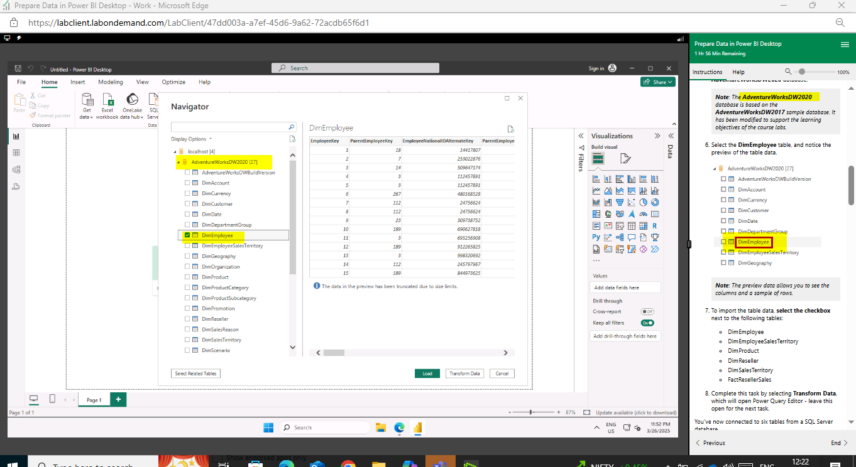Open the Display Options dropdown
The width and height of the screenshot is (856, 467).
coord(192,139)
